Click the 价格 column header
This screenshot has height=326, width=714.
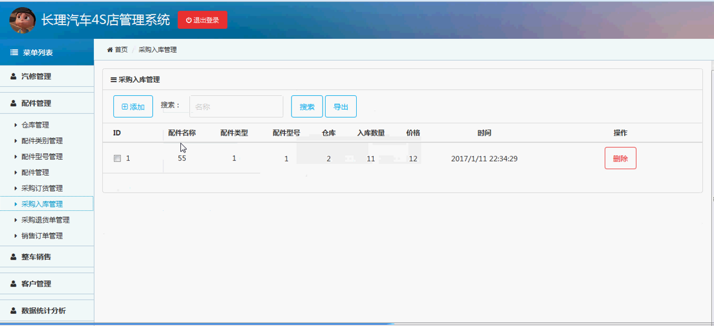[x=413, y=133]
